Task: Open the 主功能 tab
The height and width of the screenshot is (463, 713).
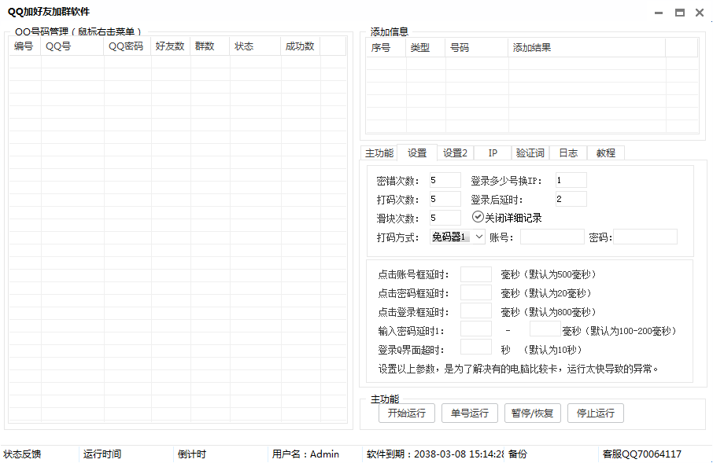Action: coord(379,153)
